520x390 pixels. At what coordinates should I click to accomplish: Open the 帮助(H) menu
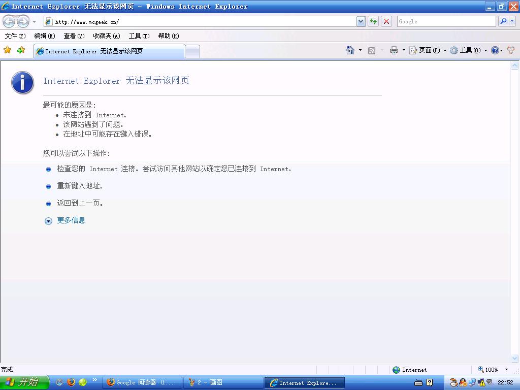click(169, 36)
